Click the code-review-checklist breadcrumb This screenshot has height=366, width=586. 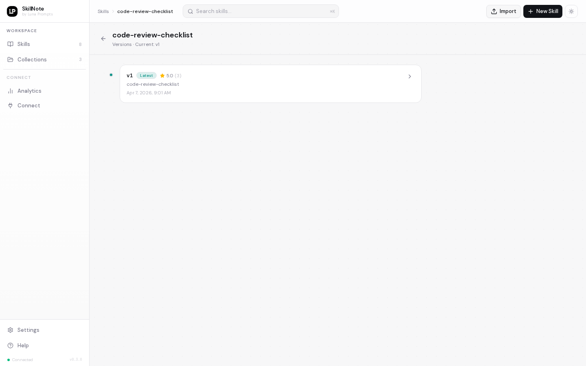pos(145,11)
